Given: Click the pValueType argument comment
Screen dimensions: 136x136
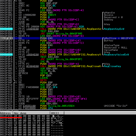Looking at the screenshot, I should pos(112,45).
